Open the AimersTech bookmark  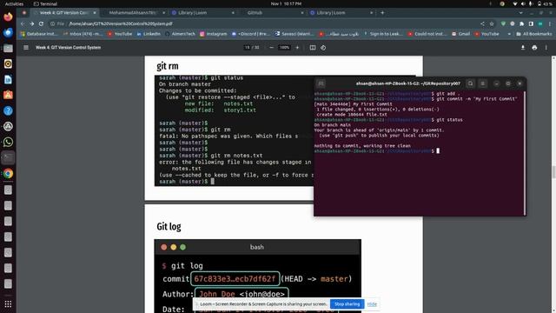coord(180,34)
